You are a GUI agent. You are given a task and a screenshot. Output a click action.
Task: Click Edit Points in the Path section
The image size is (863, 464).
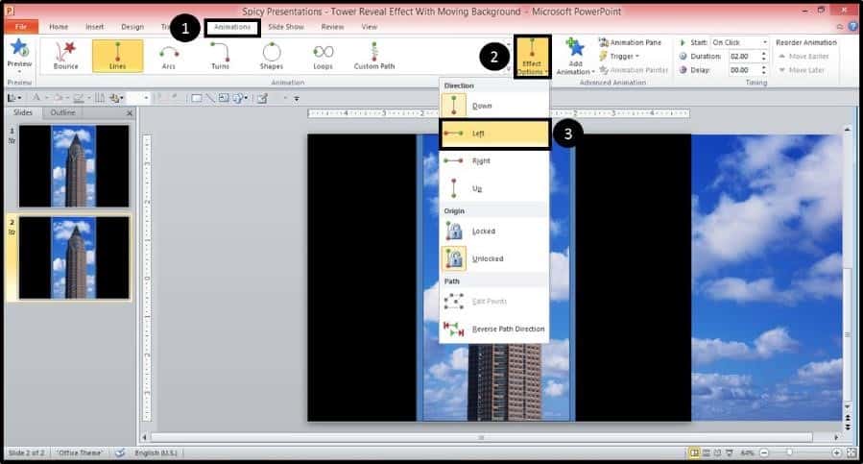point(494,301)
